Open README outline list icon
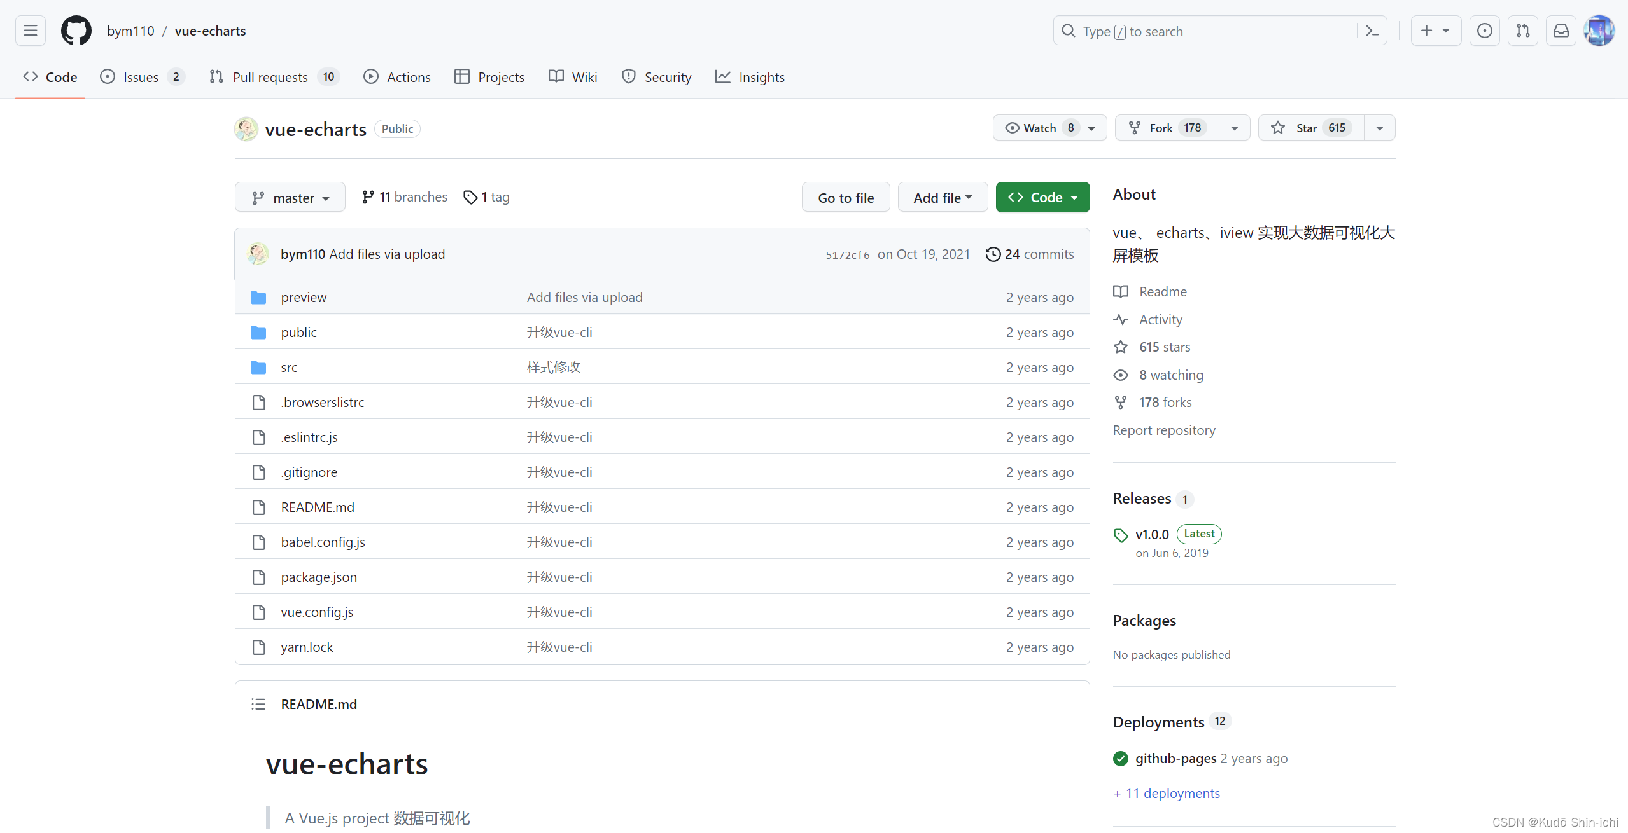The image size is (1628, 833). (x=258, y=704)
